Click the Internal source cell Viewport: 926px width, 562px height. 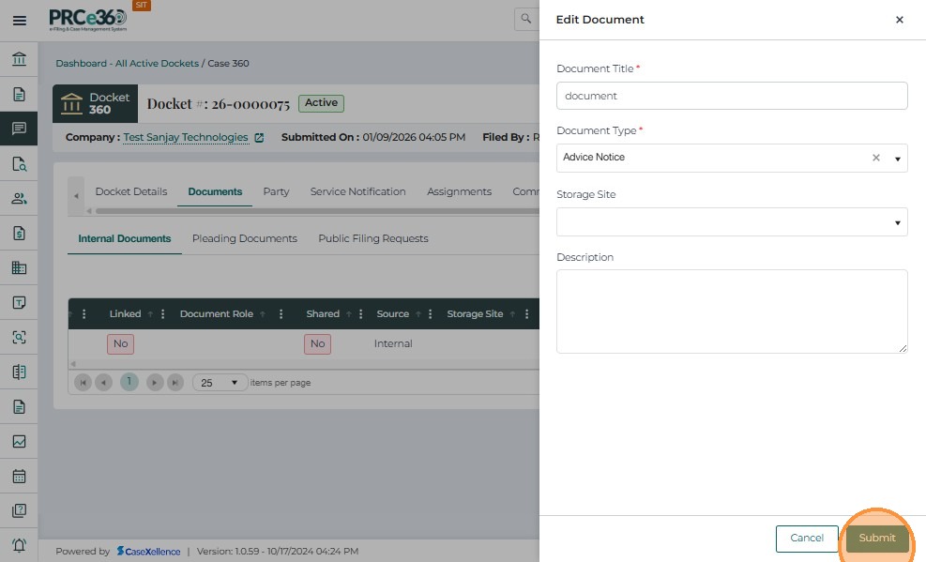[393, 343]
